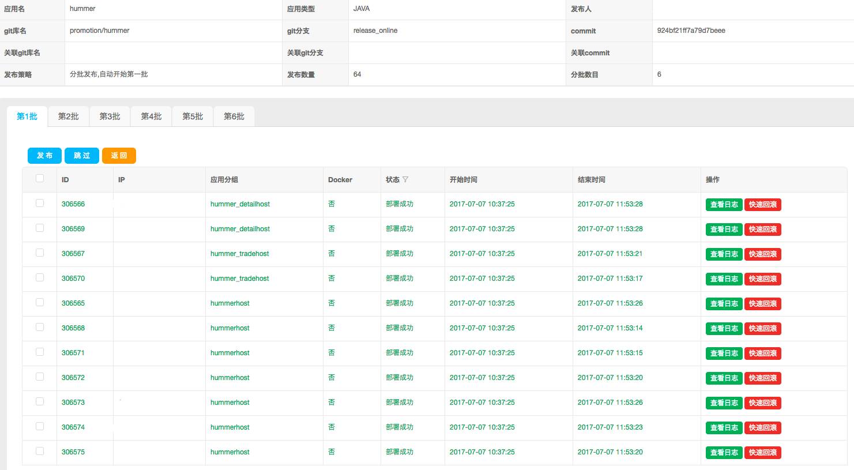This screenshot has width=854, height=470.
Task: Check the box for row 306570
Action: point(40,277)
